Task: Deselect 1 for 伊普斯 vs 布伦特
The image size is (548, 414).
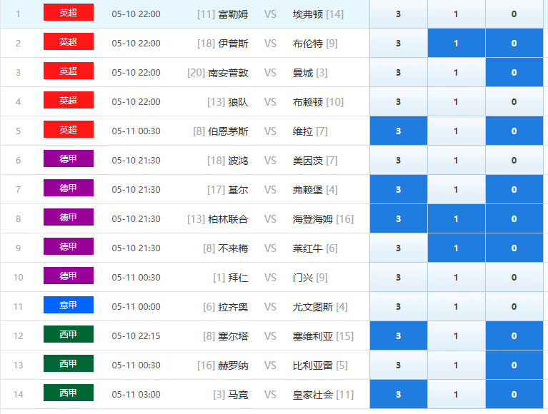Action: click(456, 44)
